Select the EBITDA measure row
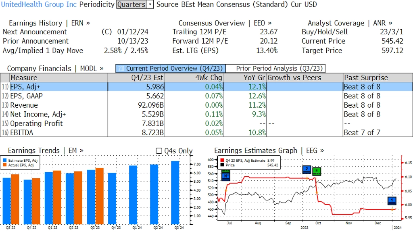The width and height of the screenshot is (413, 232). (x=206, y=132)
